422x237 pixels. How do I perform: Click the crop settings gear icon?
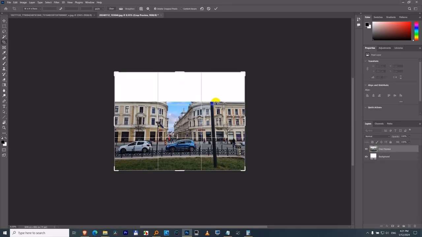(148, 9)
